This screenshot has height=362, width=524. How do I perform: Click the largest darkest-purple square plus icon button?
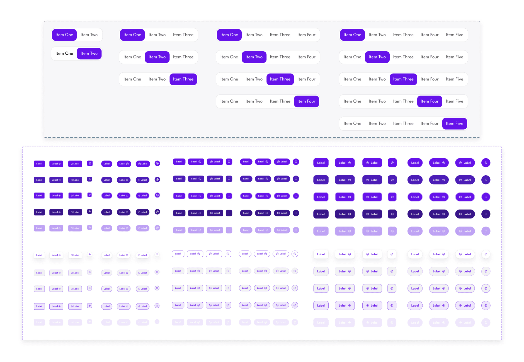(x=392, y=214)
